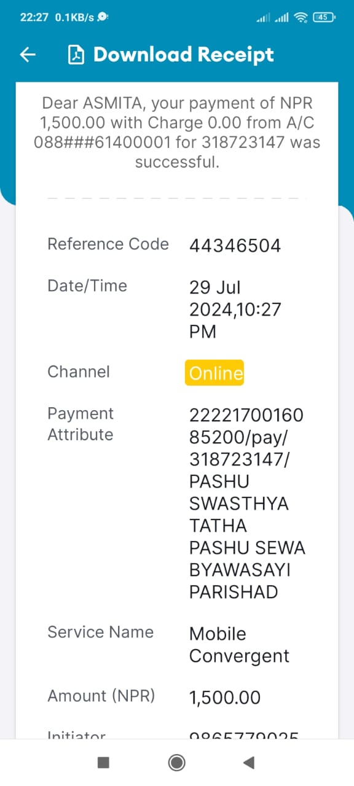Tap the Reference Code label

tap(108, 244)
